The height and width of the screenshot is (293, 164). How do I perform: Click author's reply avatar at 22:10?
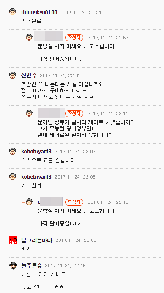pos(29,202)
